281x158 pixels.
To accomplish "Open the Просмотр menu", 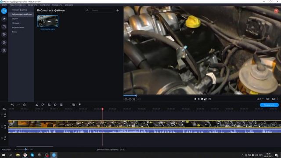I will coord(33,5).
